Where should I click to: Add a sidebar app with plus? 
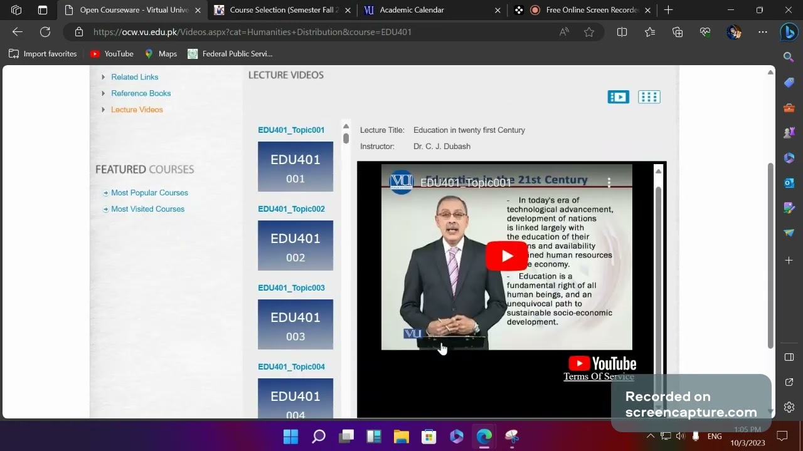coord(789,260)
